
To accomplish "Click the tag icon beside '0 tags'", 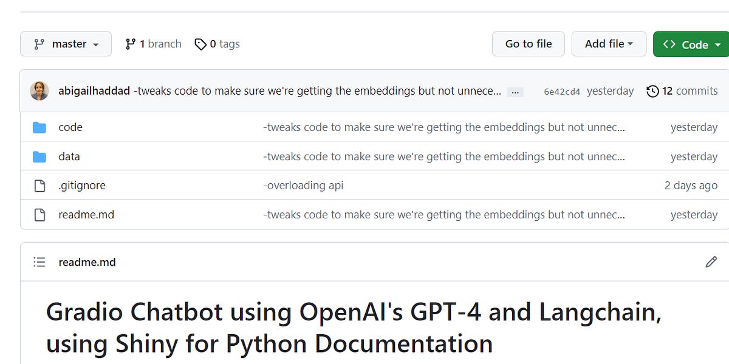I will click(x=201, y=44).
